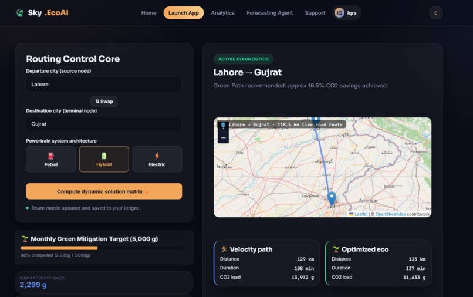Click the Optimized eco duration 137 min
The image size is (473, 297).
point(415,268)
